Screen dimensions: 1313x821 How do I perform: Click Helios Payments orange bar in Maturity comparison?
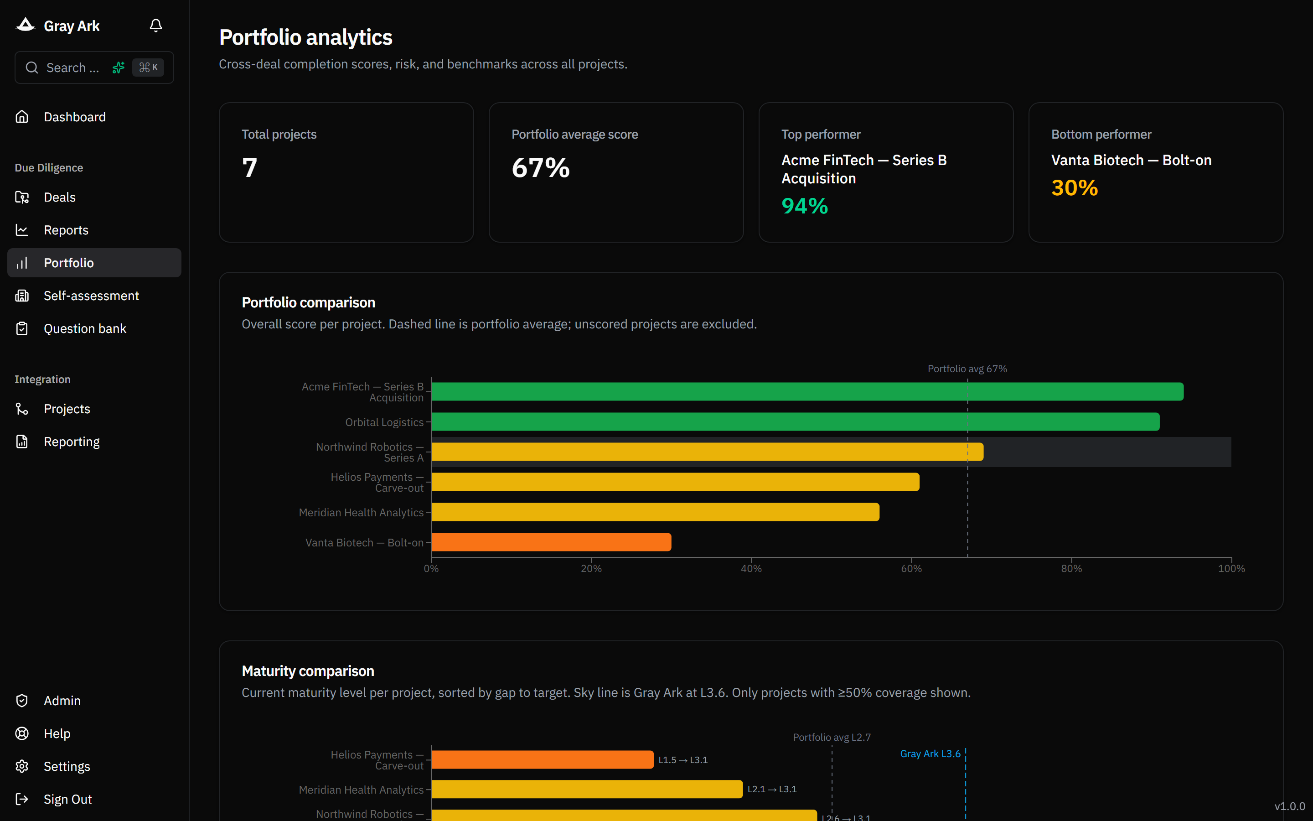click(543, 759)
